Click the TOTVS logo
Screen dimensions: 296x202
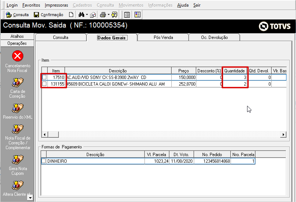275,26
